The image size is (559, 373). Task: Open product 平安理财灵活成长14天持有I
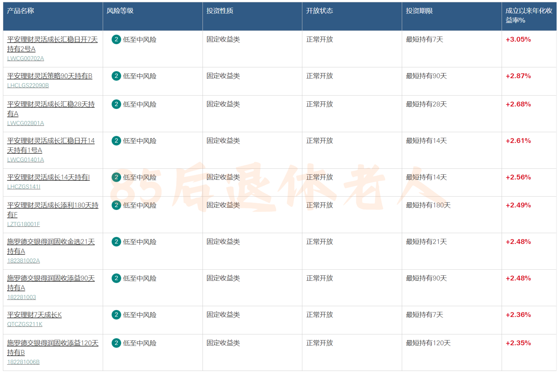[48, 177]
